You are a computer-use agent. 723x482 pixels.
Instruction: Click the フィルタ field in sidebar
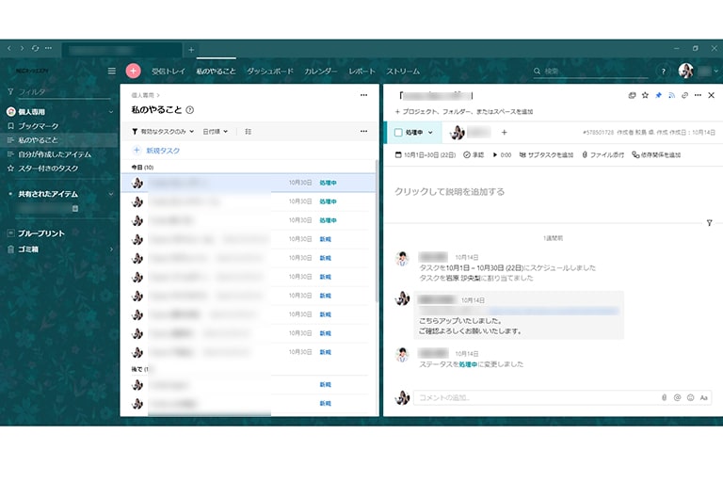pyautogui.click(x=59, y=92)
